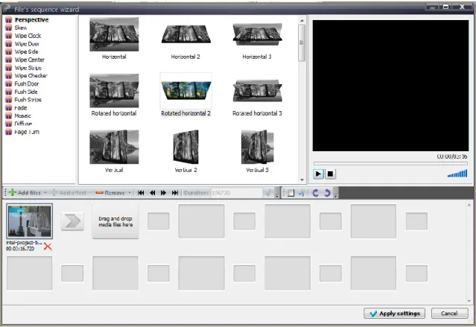Click the icon beside Fade
The height and width of the screenshot is (327, 476).
point(9,108)
